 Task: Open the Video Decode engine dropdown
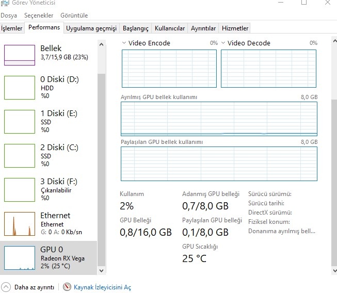pyautogui.click(x=223, y=43)
